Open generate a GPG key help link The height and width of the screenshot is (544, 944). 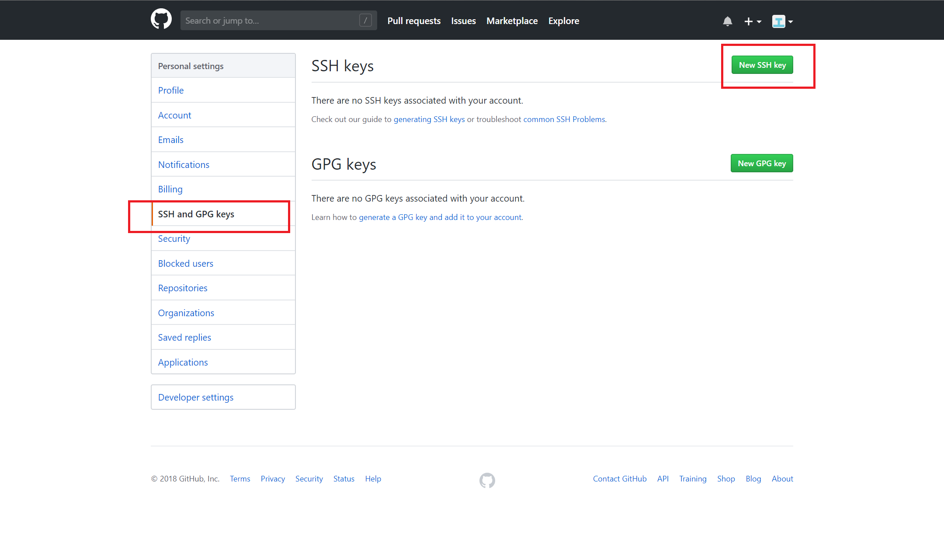pos(440,217)
